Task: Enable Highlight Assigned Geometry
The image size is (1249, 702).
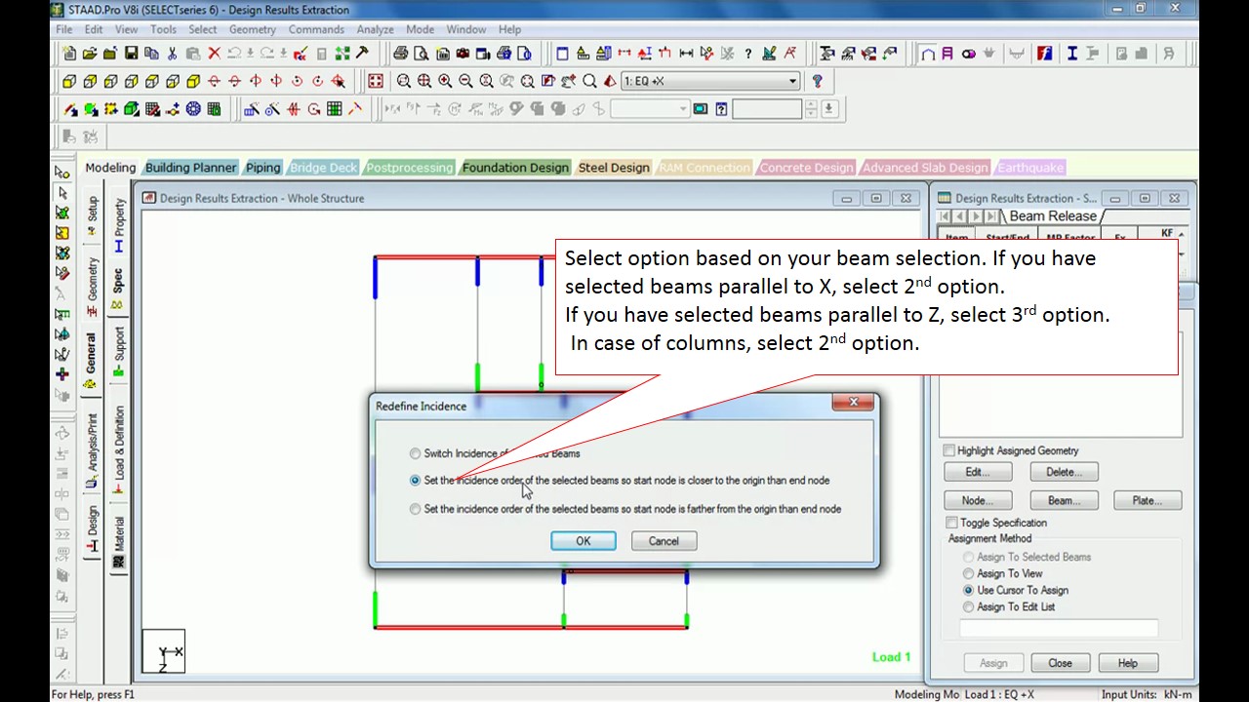Action: tap(948, 450)
